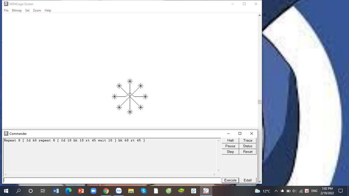Click the MSWLogo Screen title bar icon

pyautogui.click(x=6, y=4)
